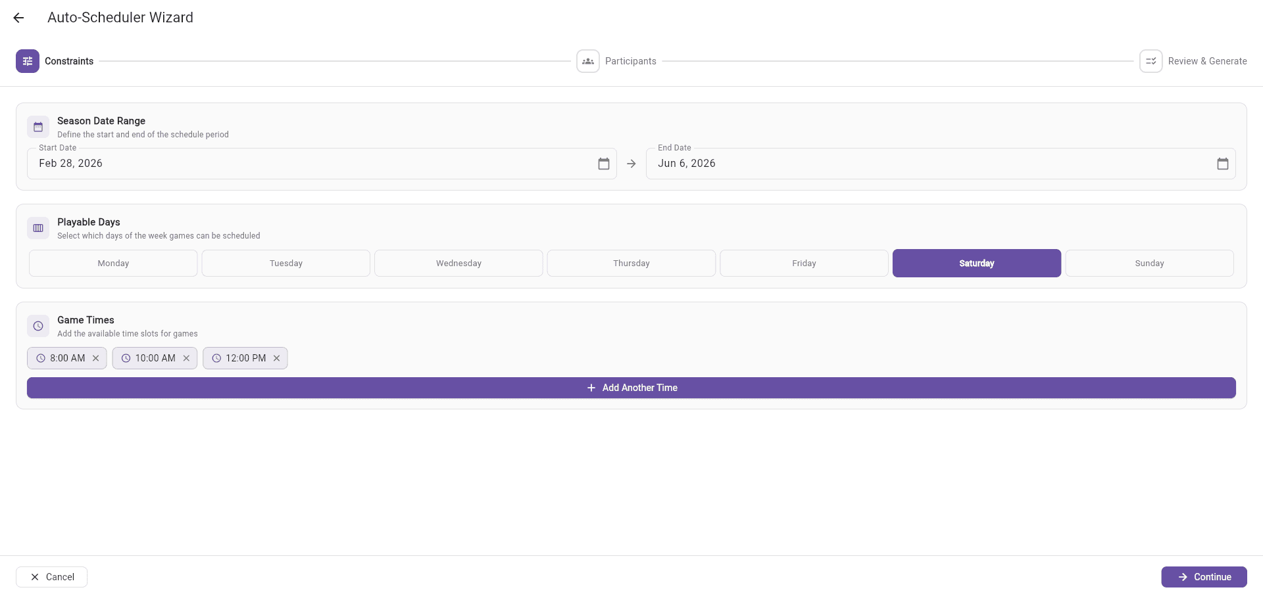Select Thursday as a playable day

pos(631,263)
